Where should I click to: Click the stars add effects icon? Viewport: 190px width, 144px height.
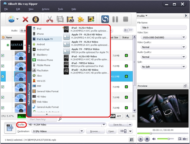pyautogui.click(x=81, y=19)
